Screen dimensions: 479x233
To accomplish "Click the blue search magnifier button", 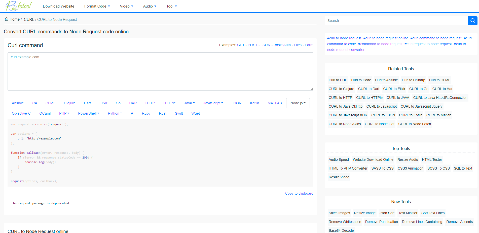I will coord(472,21).
